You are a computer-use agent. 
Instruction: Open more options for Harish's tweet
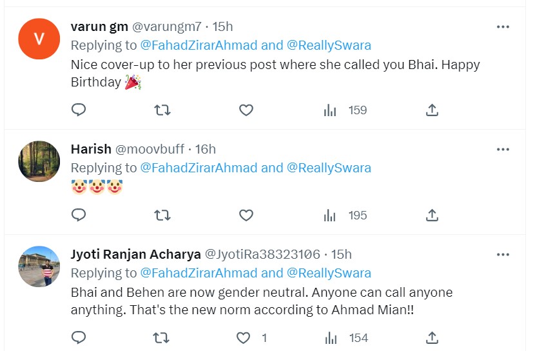503,149
